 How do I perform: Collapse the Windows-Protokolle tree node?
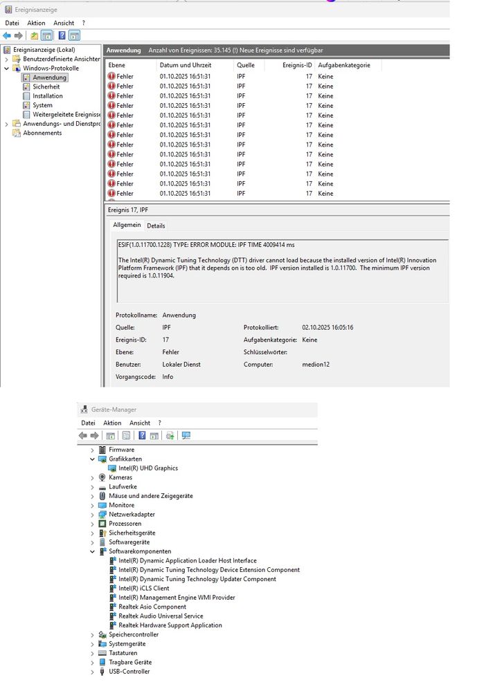pos(7,68)
